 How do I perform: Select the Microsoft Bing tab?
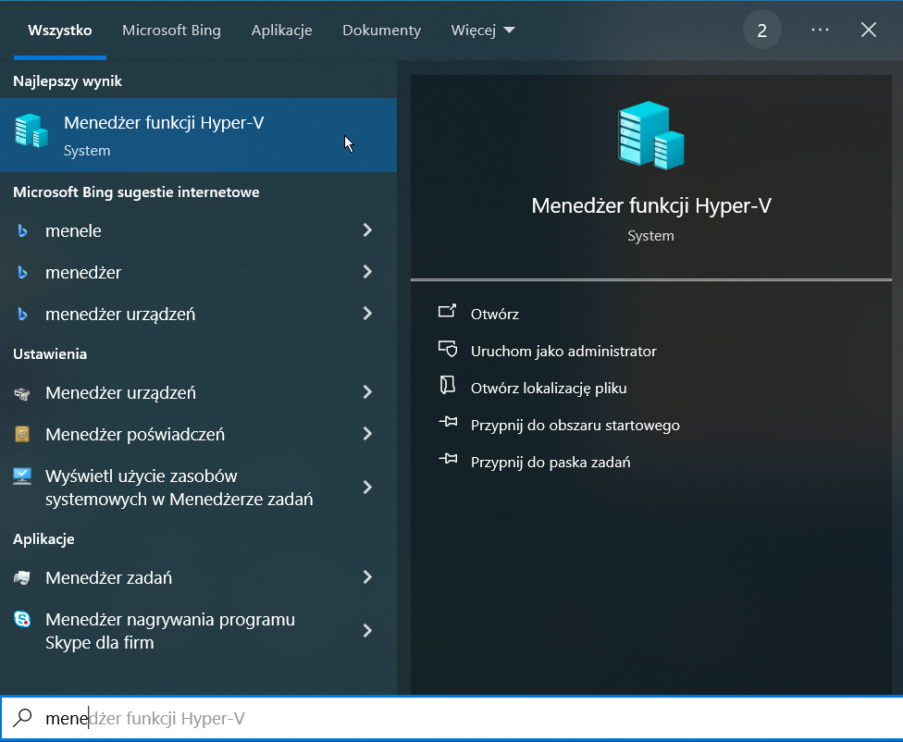(171, 31)
